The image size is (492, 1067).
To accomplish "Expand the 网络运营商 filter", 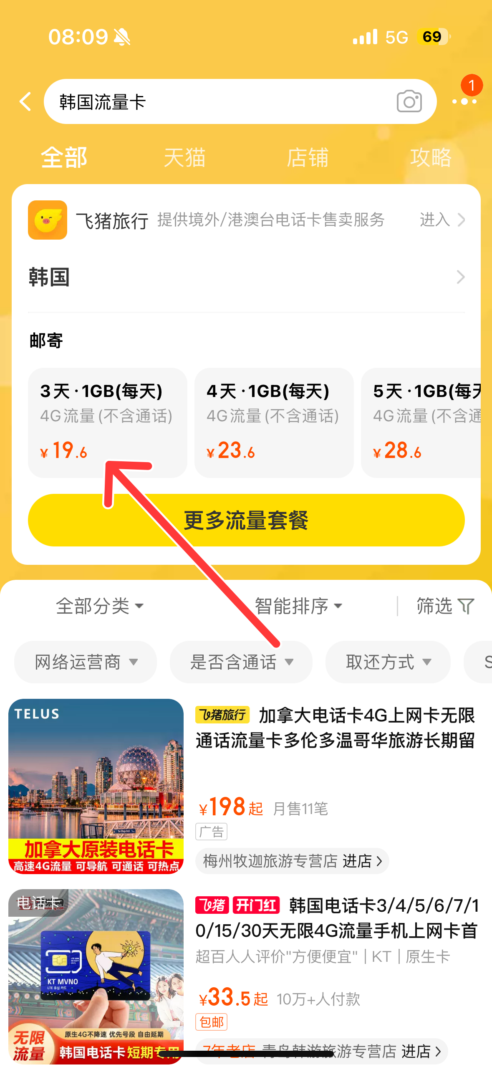I will [86, 662].
